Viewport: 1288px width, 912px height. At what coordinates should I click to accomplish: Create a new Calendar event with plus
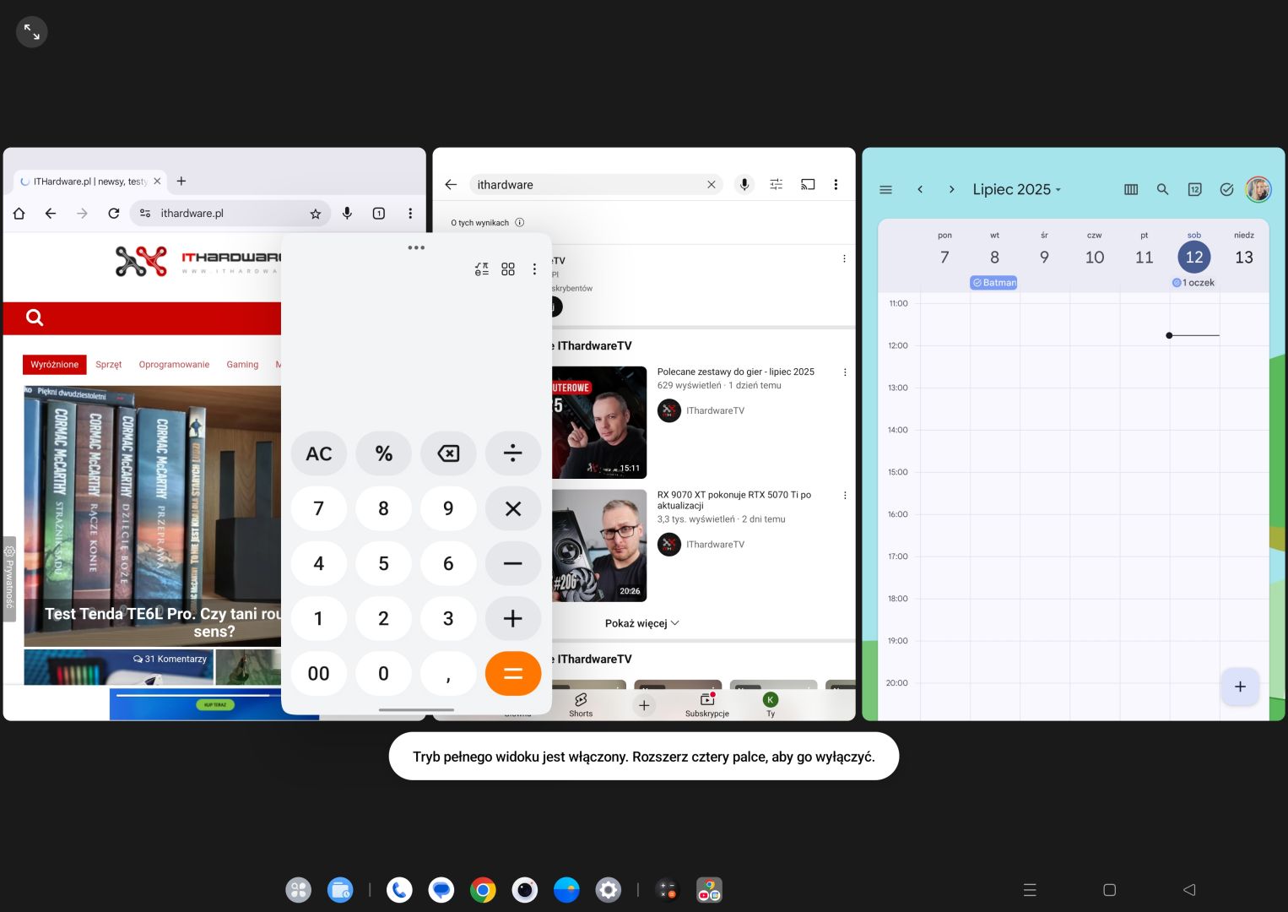(x=1241, y=687)
